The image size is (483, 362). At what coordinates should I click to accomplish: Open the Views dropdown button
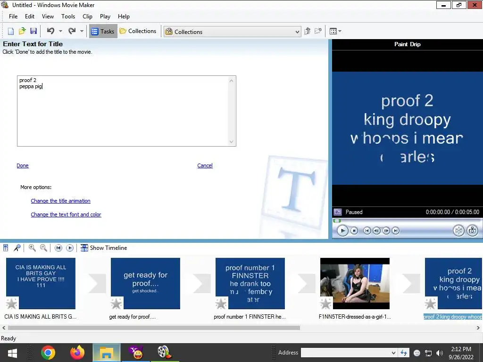click(335, 31)
